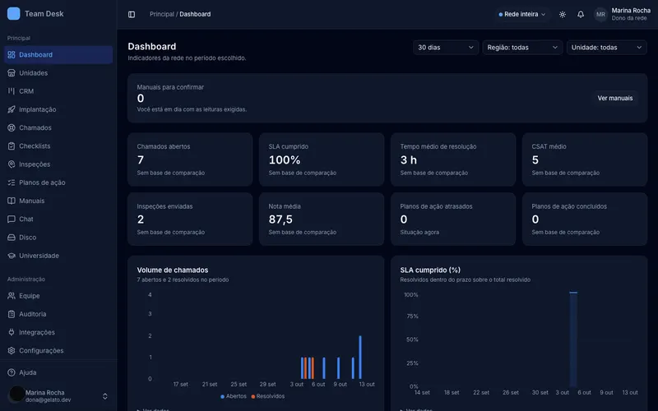
Task: Expand the sidebar account switcher chevrons
Action: tap(105, 396)
